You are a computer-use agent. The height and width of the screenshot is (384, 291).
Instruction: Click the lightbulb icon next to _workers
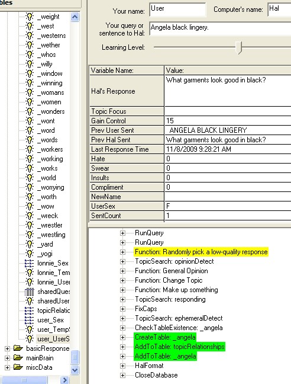pos(30,149)
